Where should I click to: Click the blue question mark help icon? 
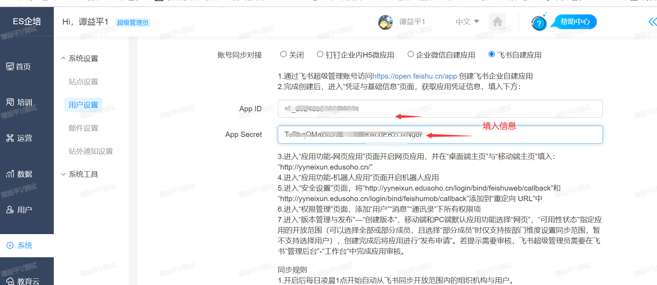pyautogui.click(x=538, y=24)
